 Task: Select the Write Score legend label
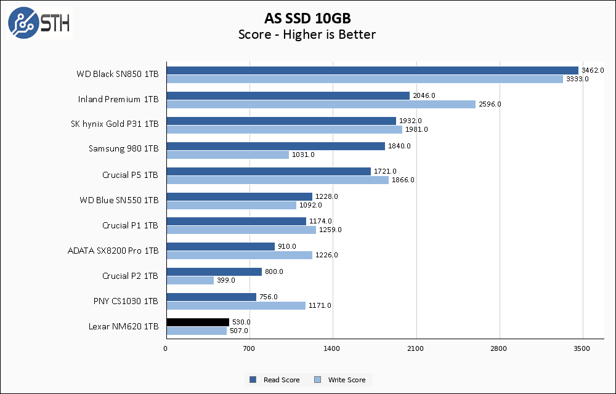click(x=346, y=380)
